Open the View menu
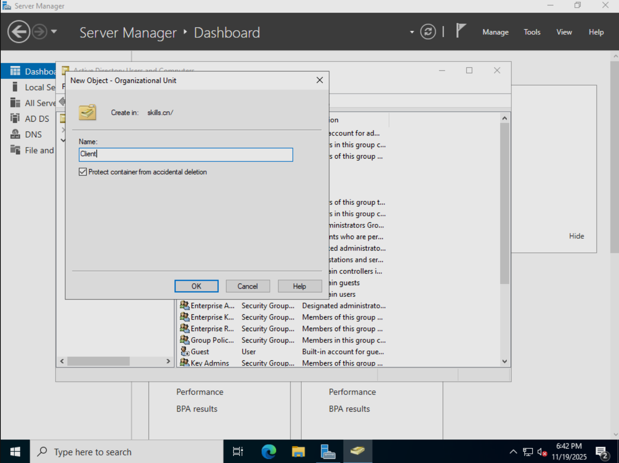Image resolution: width=619 pixels, height=463 pixels. (564, 32)
